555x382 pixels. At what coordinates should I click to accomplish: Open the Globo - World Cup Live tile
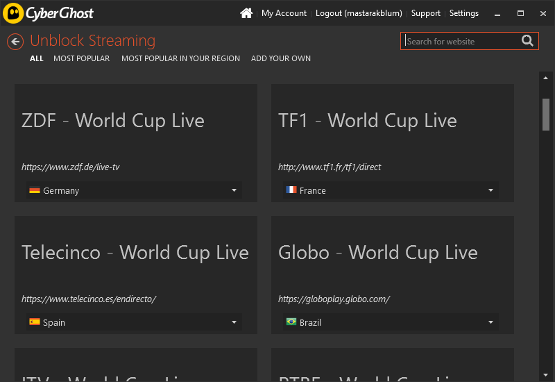coord(393,274)
